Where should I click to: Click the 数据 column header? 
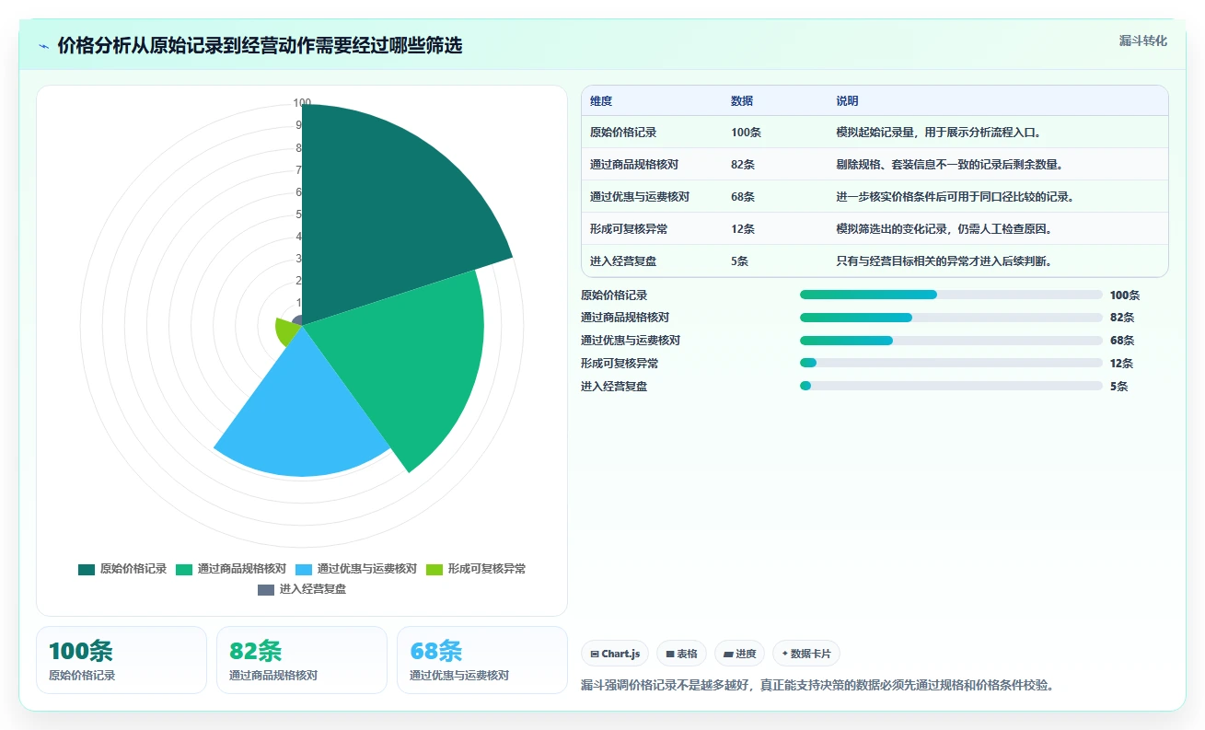point(742,101)
